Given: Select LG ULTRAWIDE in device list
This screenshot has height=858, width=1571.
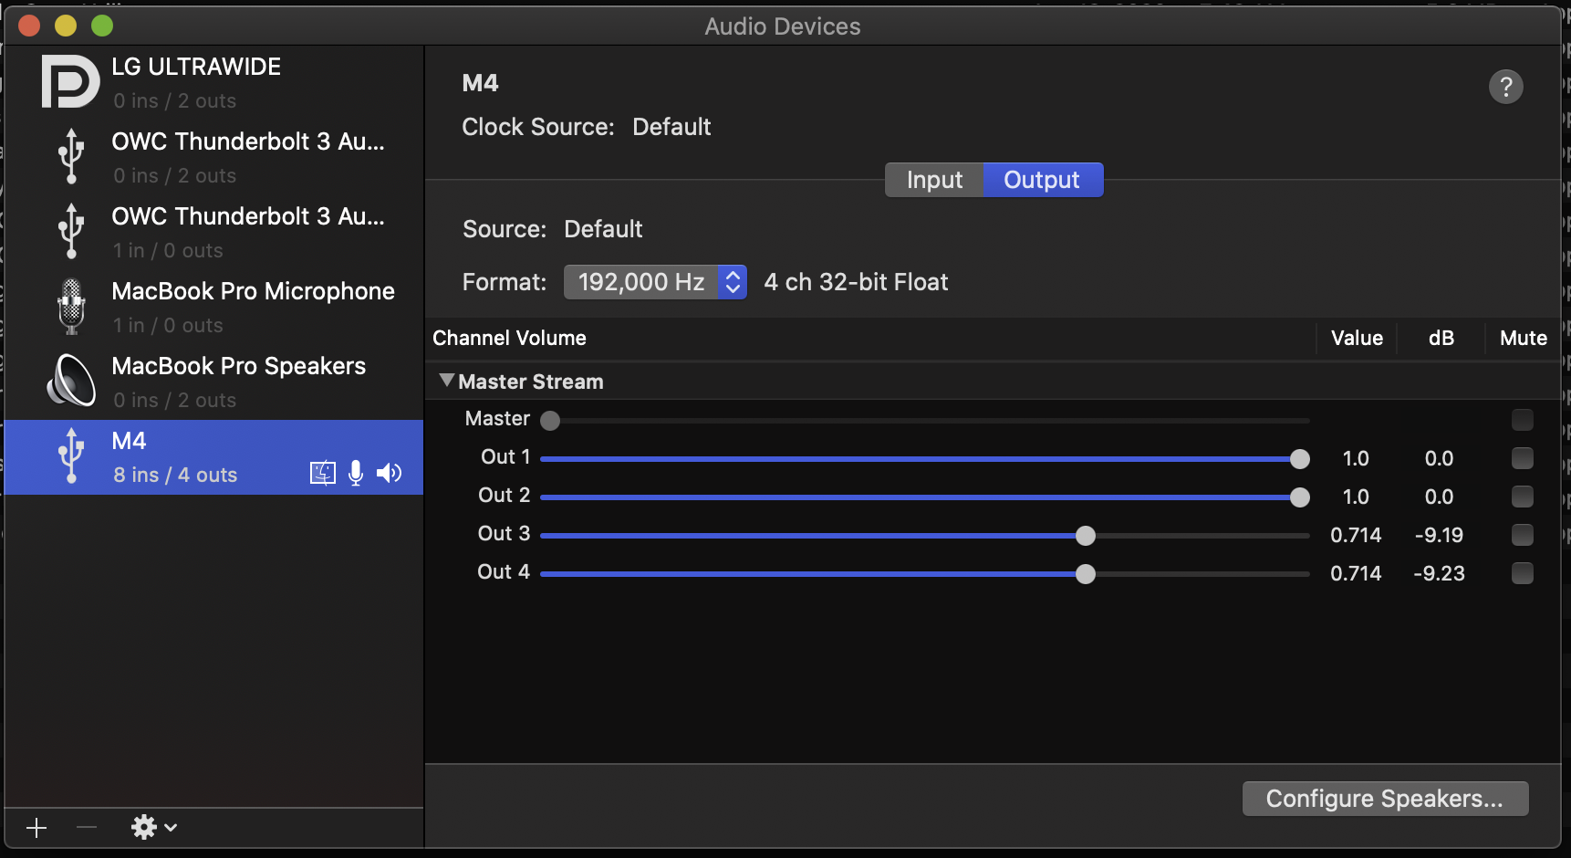Looking at the screenshot, I should click(x=213, y=83).
